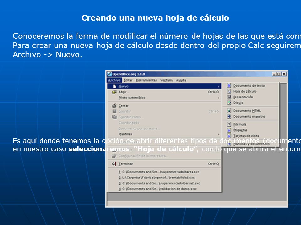Select Documento de texto in the submenu
Viewport: 301px width, 225px height.
[251, 86]
